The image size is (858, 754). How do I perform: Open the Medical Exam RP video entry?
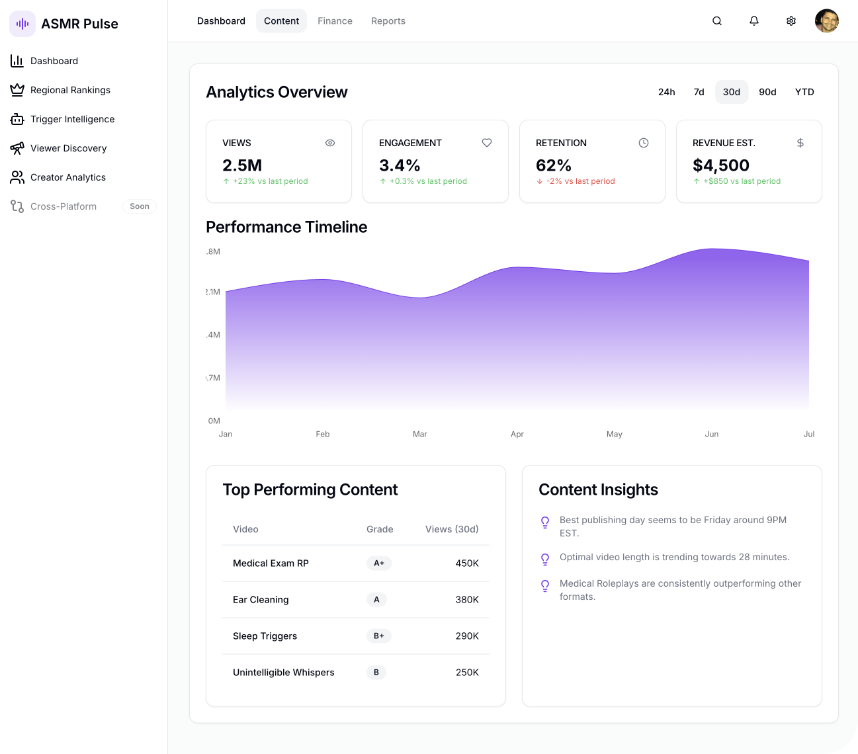click(x=271, y=563)
